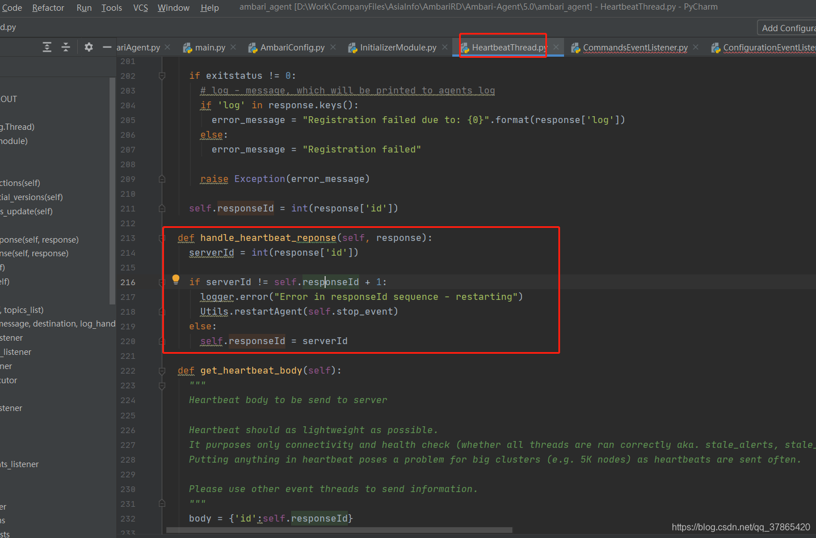This screenshot has height=538, width=816.
Task: Click the editor horizontal scrollbar
Action: coord(339,531)
